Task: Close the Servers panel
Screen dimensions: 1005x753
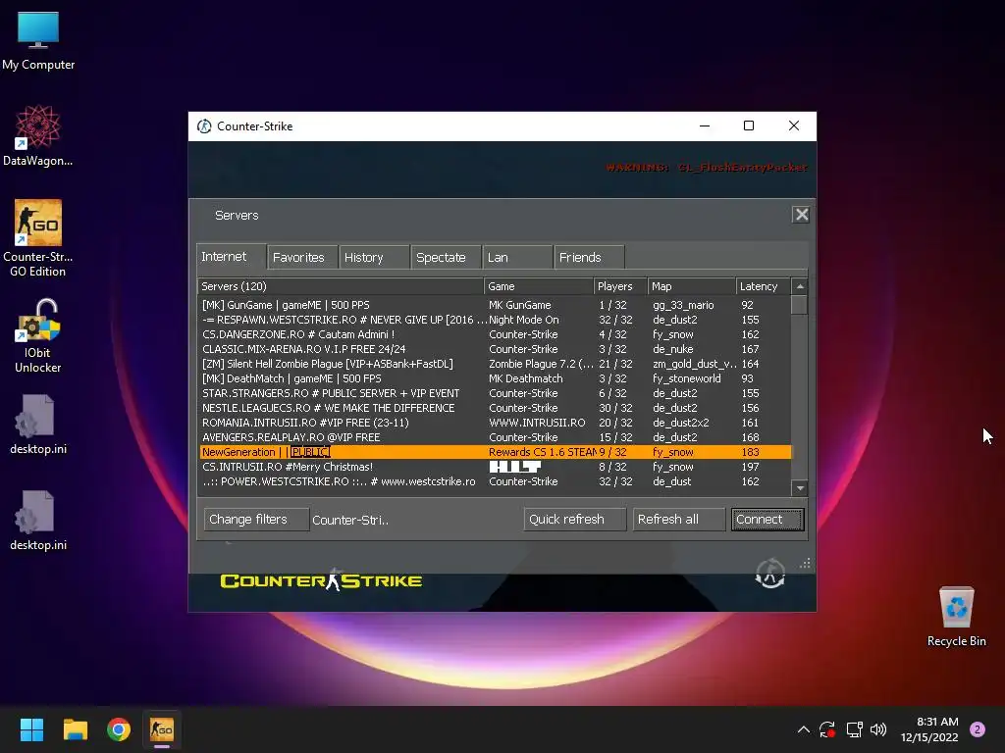Action: coord(801,215)
